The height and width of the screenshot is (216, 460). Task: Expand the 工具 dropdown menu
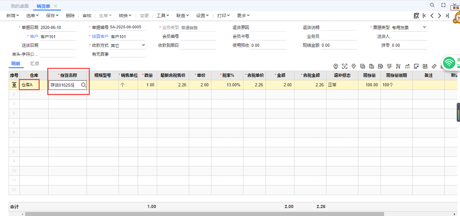[x=163, y=16]
